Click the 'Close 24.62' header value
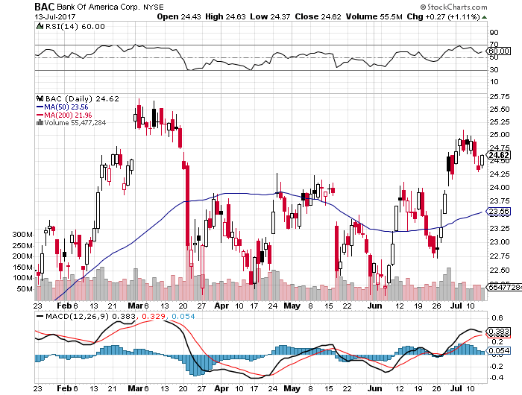Screen dimensions: 522x395 coord(318,16)
